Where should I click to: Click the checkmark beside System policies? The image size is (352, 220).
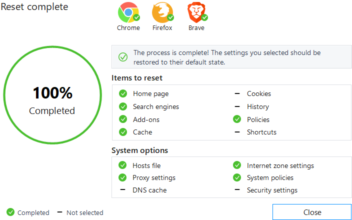click(x=237, y=177)
